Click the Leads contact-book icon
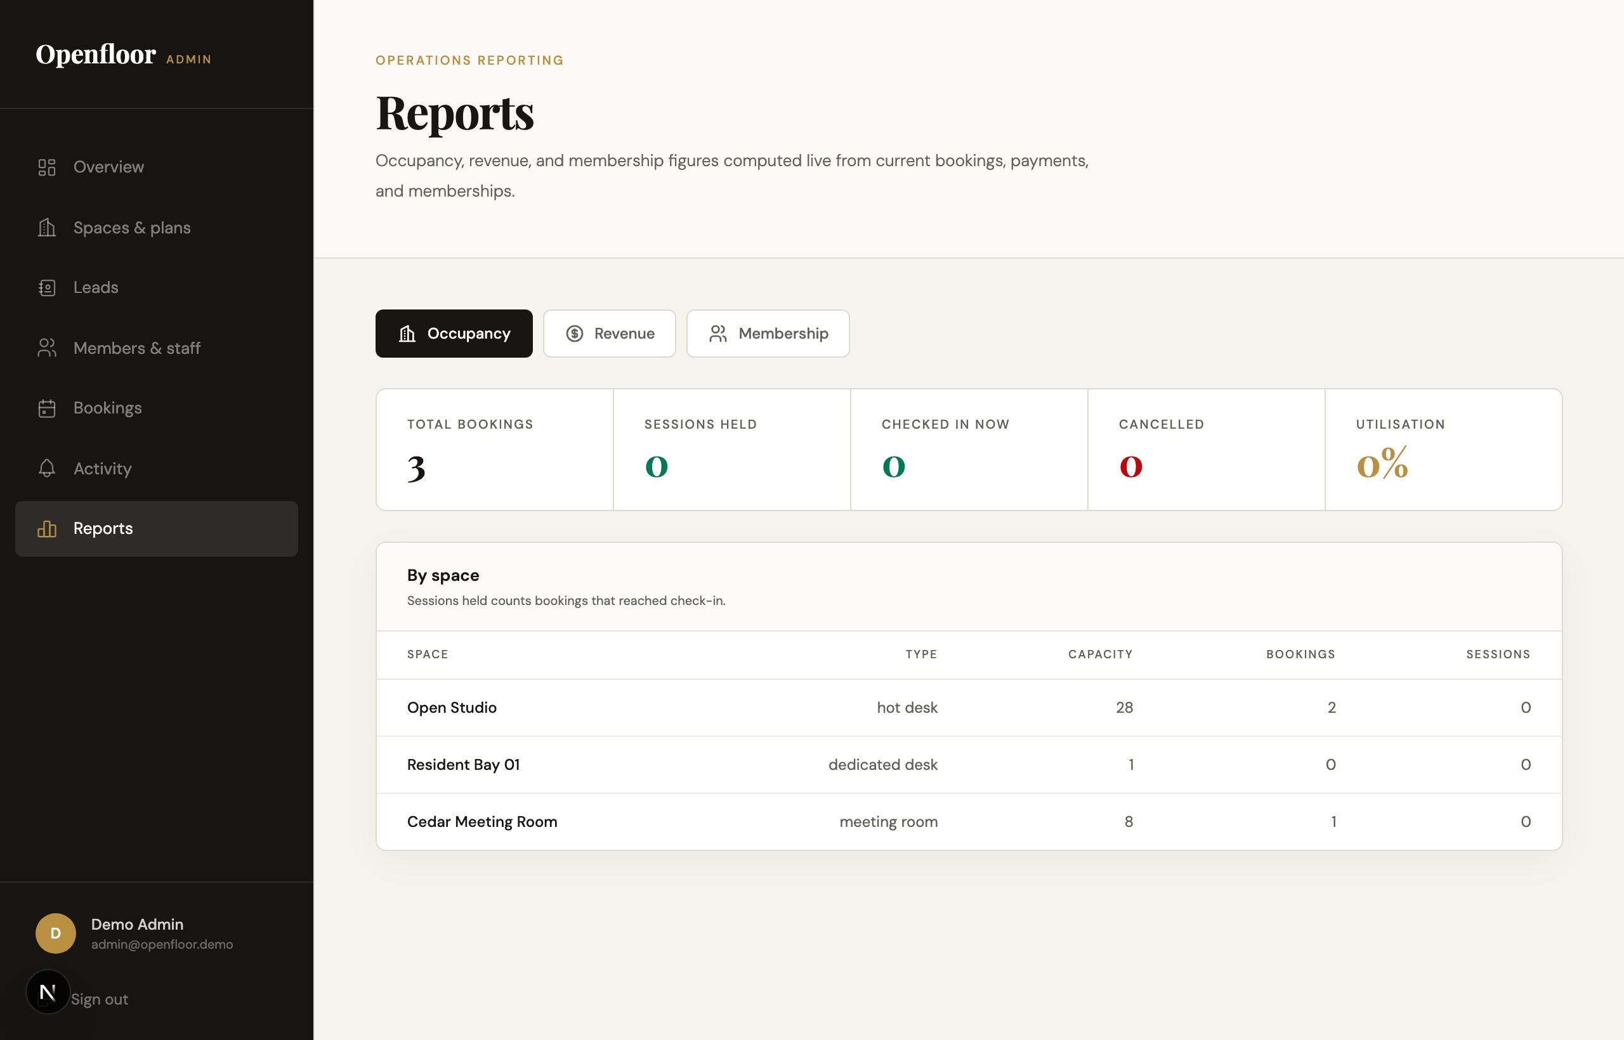The height and width of the screenshot is (1040, 1624). (46, 288)
